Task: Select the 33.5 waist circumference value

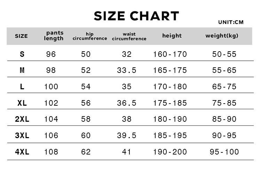Action: click(x=127, y=70)
